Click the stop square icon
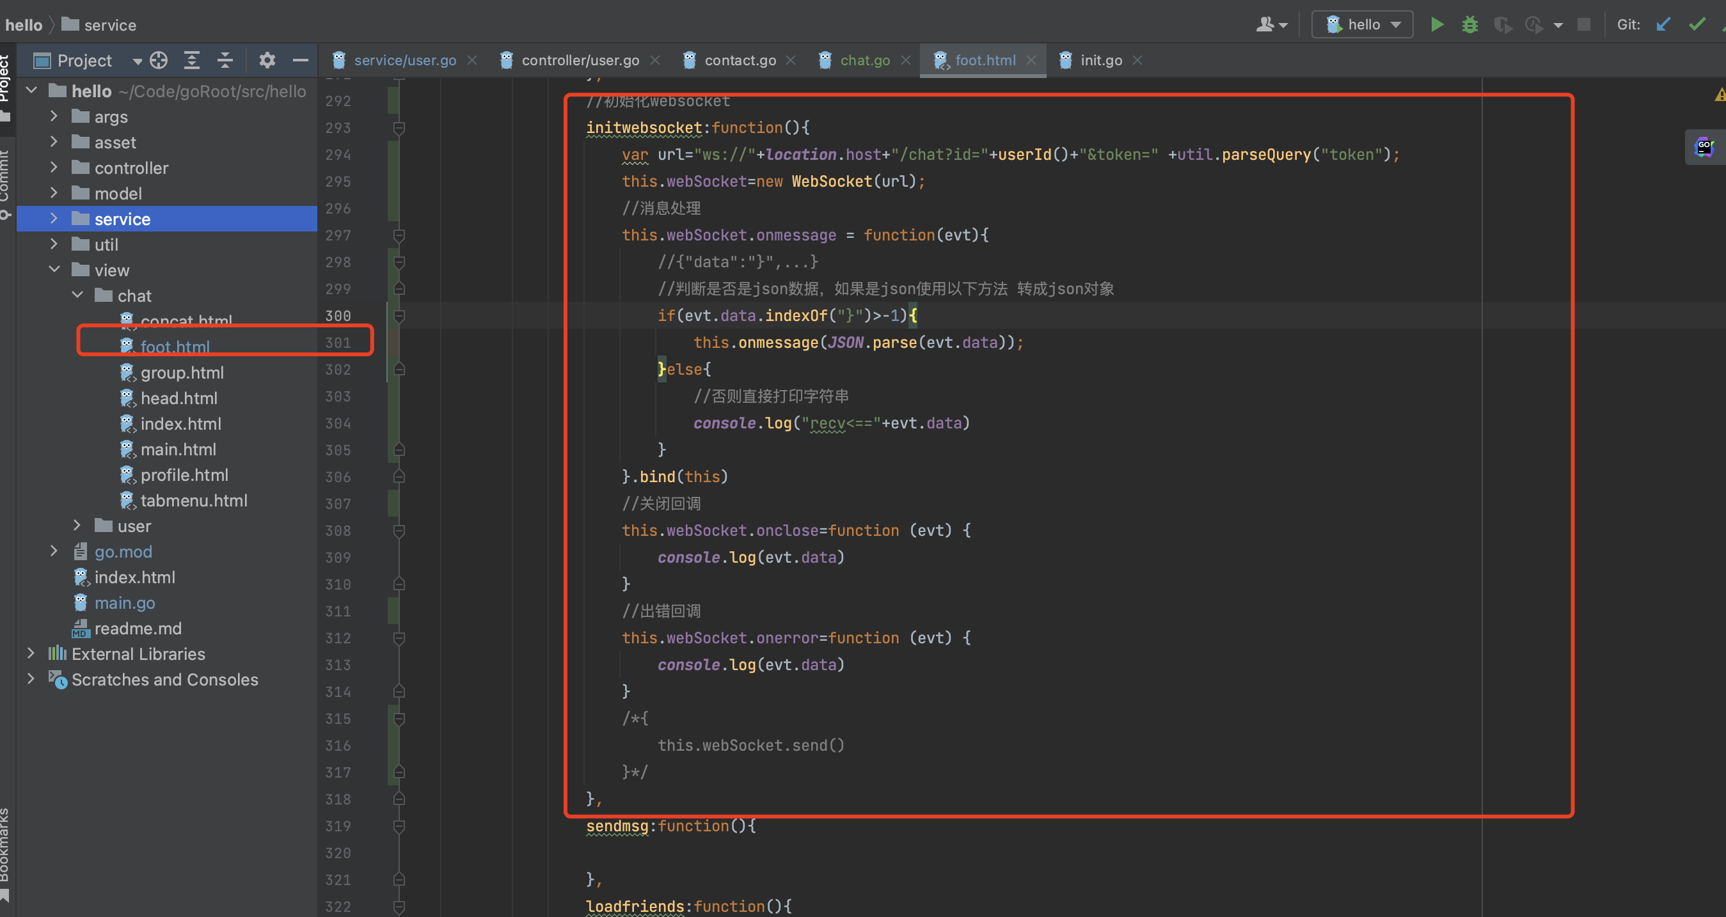This screenshot has width=1726, height=917. [x=1584, y=25]
